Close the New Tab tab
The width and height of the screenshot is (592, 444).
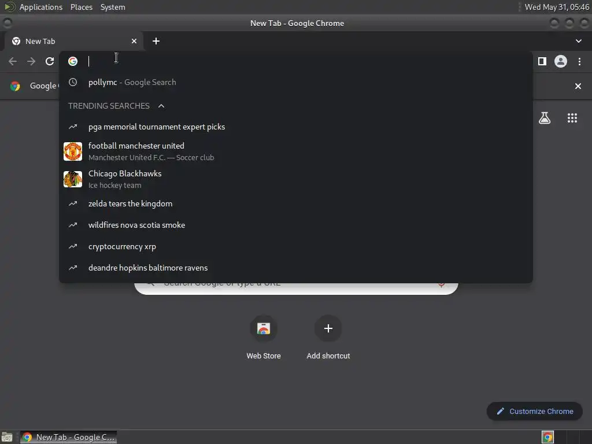click(x=134, y=41)
